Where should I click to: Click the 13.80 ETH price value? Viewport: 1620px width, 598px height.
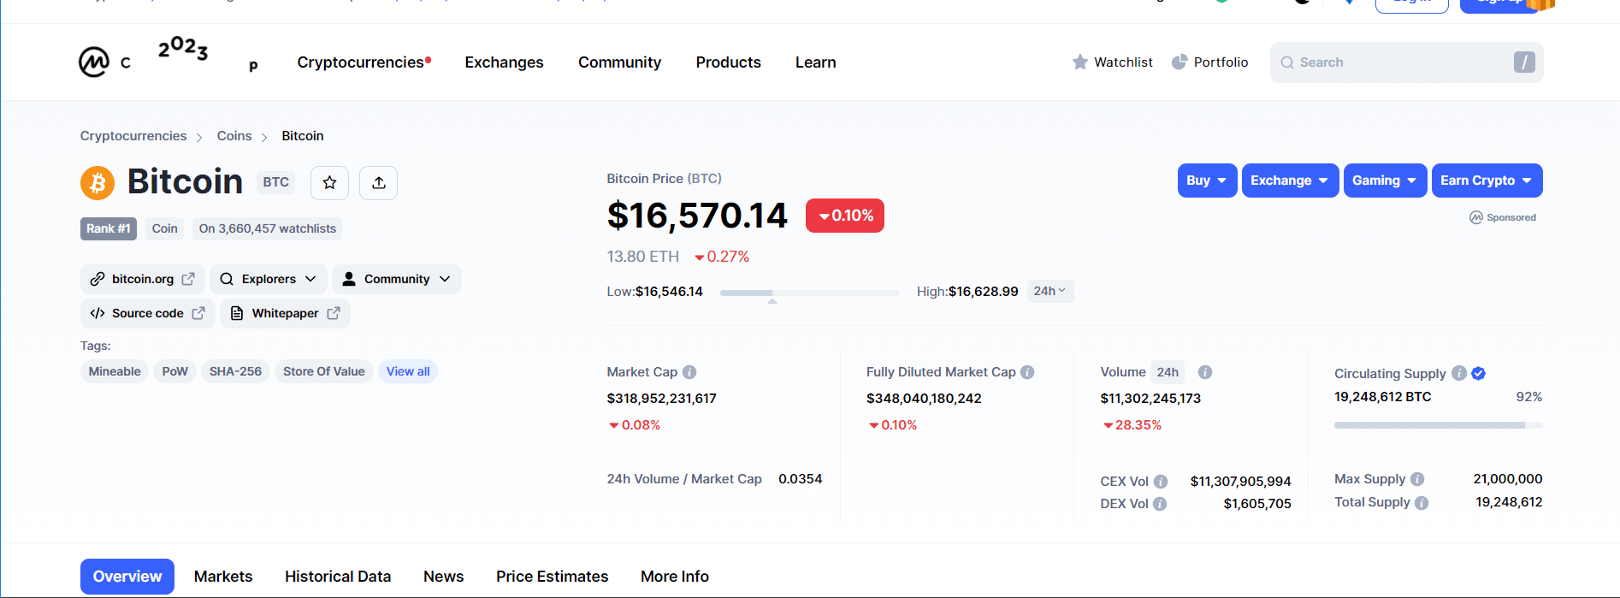(643, 257)
